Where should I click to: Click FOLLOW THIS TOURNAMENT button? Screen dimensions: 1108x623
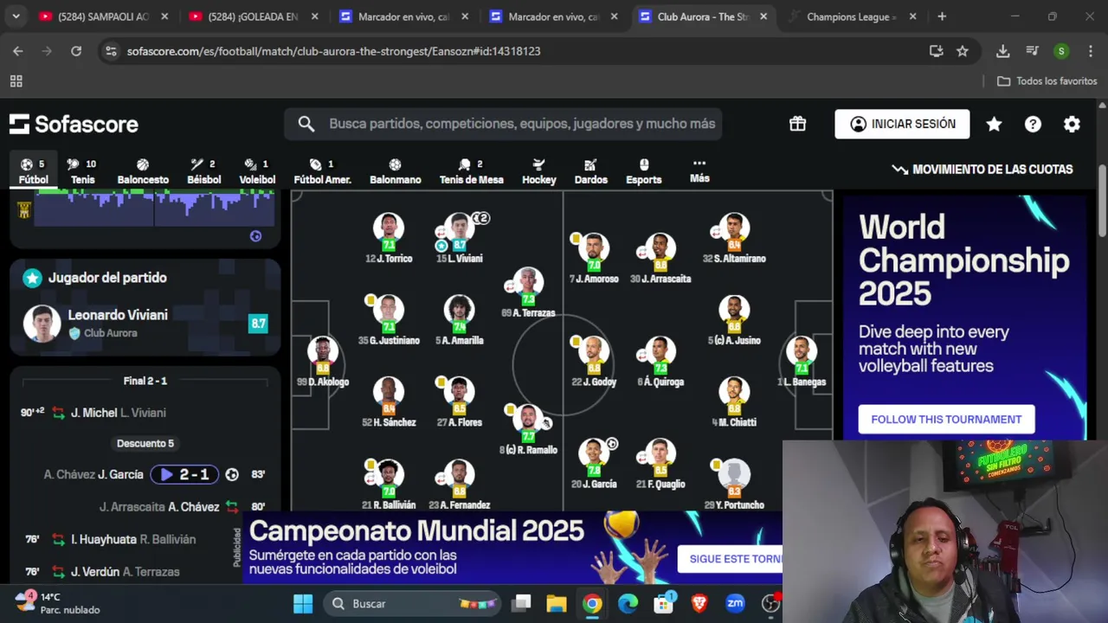click(946, 420)
